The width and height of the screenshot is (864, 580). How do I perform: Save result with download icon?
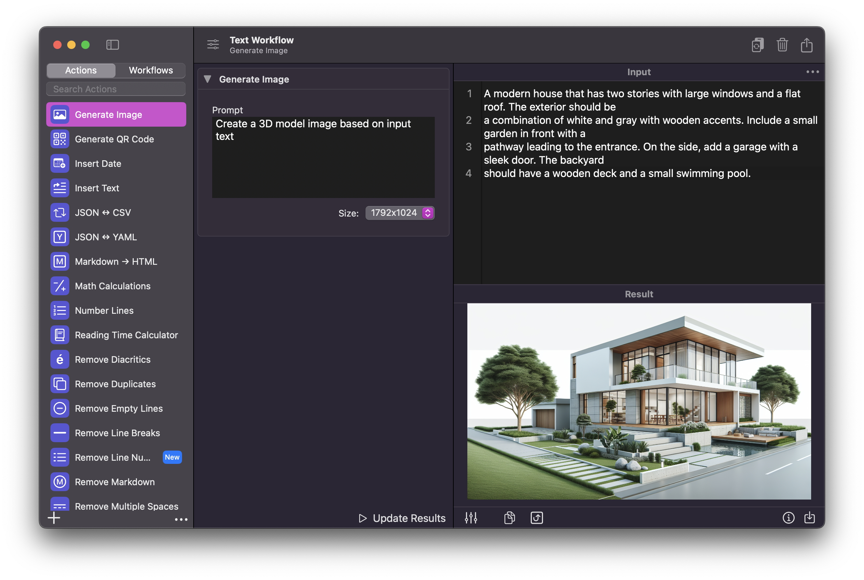(809, 518)
